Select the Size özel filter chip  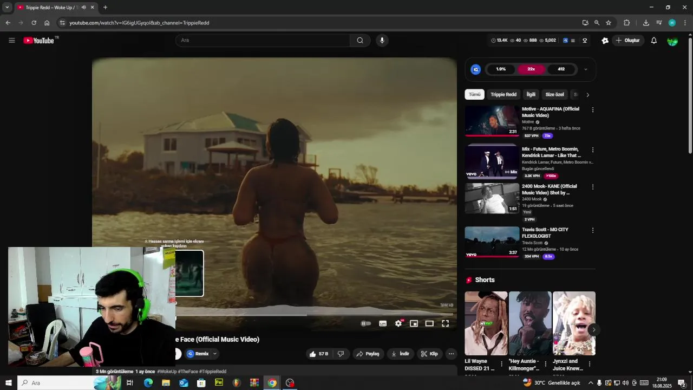(554, 95)
